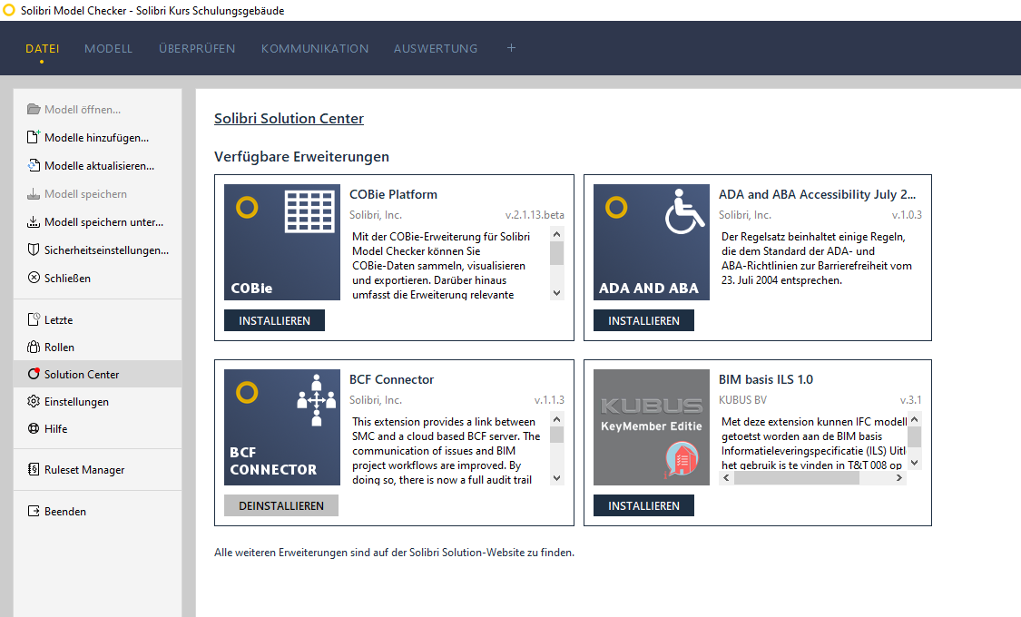Click the Solibri logo in title bar
This screenshot has height=617, width=1021.
pyautogui.click(x=9, y=10)
